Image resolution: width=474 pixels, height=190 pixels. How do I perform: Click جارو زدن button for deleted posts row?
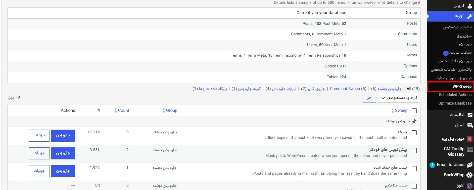click(63, 171)
